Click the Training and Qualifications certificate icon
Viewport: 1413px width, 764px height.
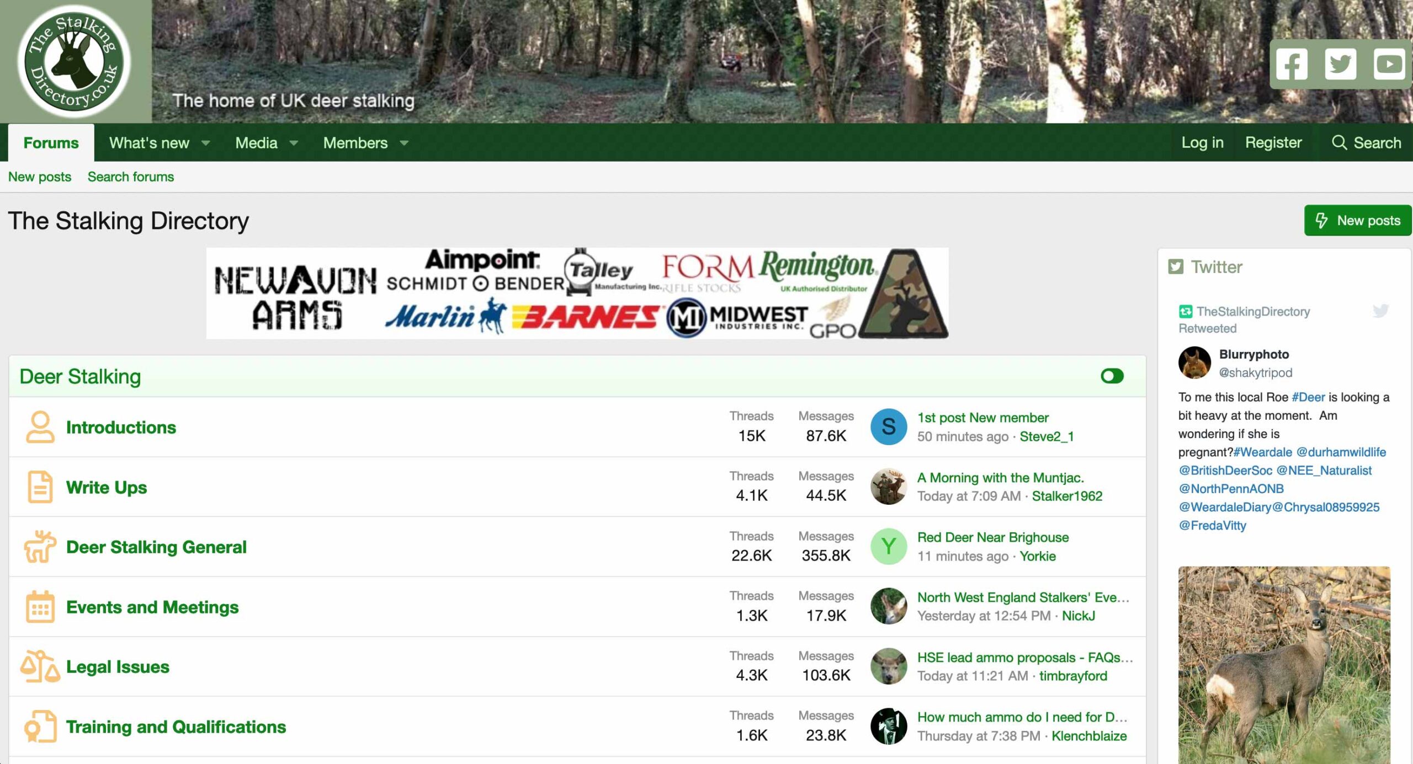point(40,726)
